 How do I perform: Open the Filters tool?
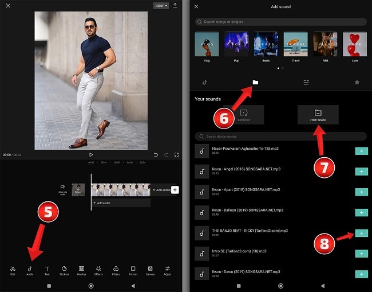tap(116, 271)
